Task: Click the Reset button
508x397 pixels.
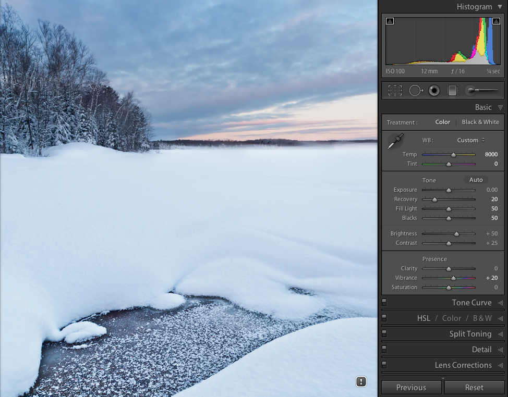Action: tap(474, 387)
